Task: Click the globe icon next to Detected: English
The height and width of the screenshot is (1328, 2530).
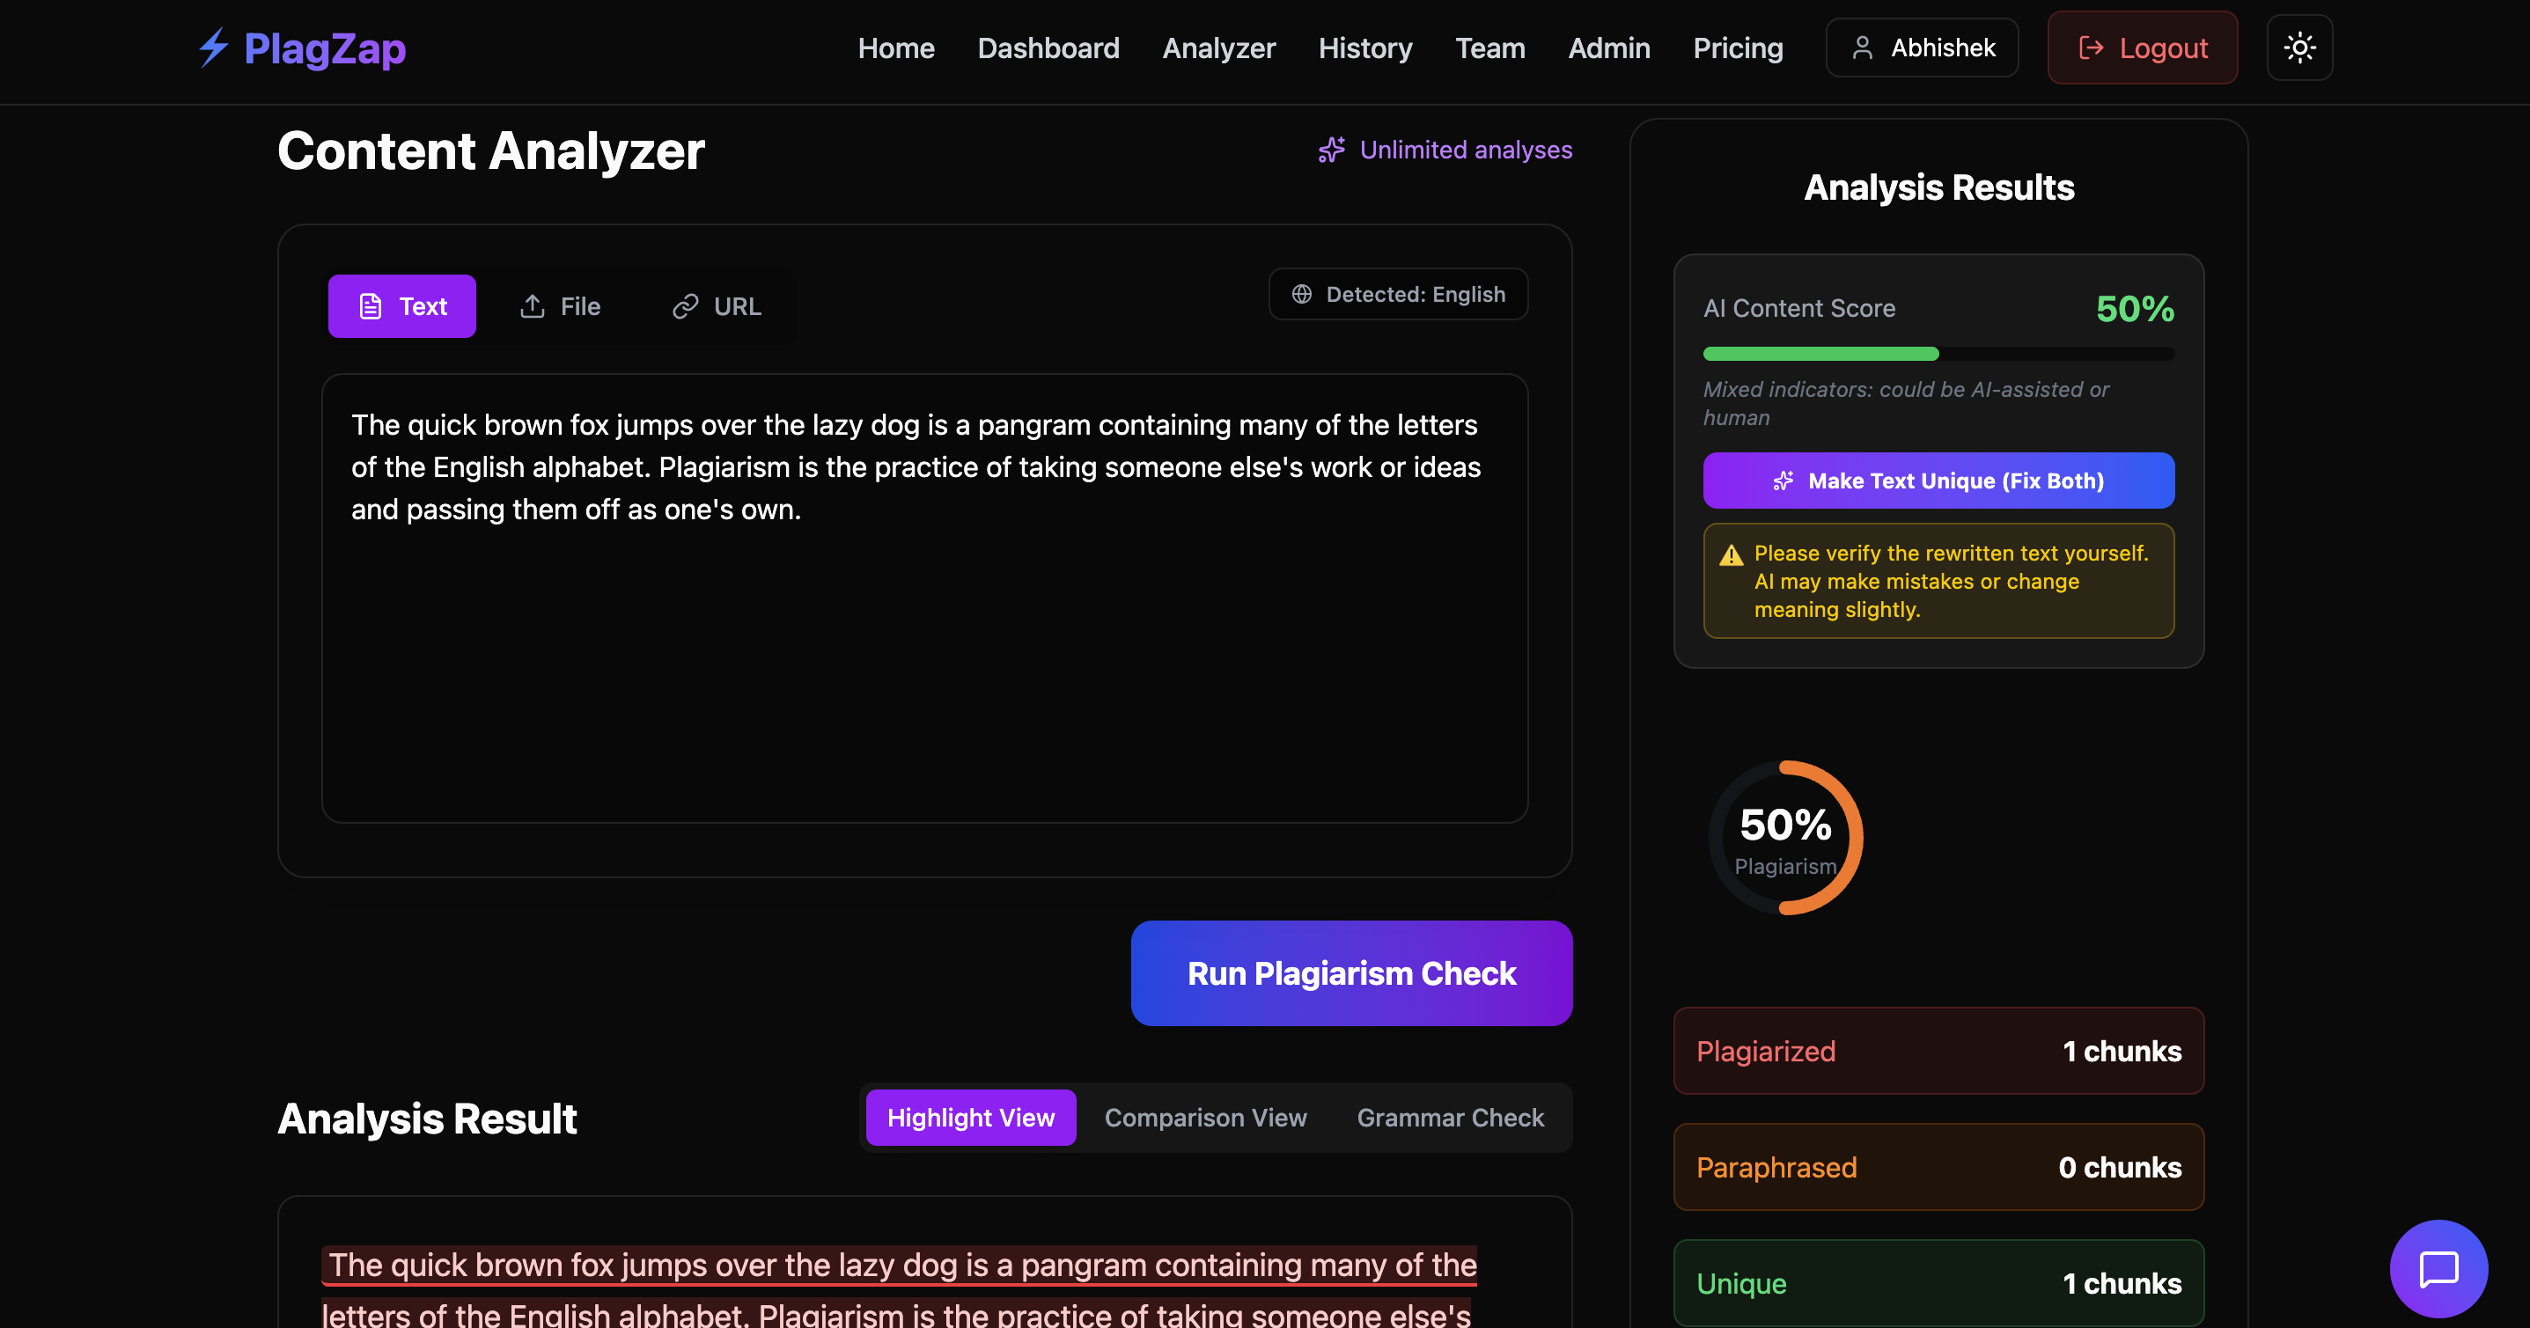Action: 1301,293
